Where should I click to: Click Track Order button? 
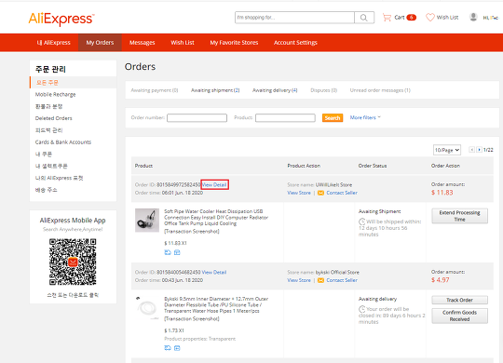coord(460,300)
